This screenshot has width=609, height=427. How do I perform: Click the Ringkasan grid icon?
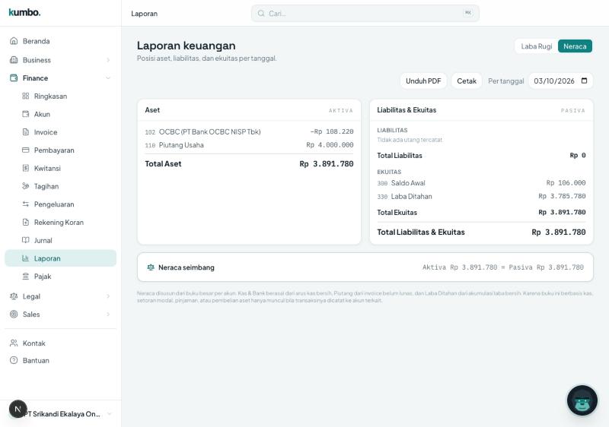[26, 96]
